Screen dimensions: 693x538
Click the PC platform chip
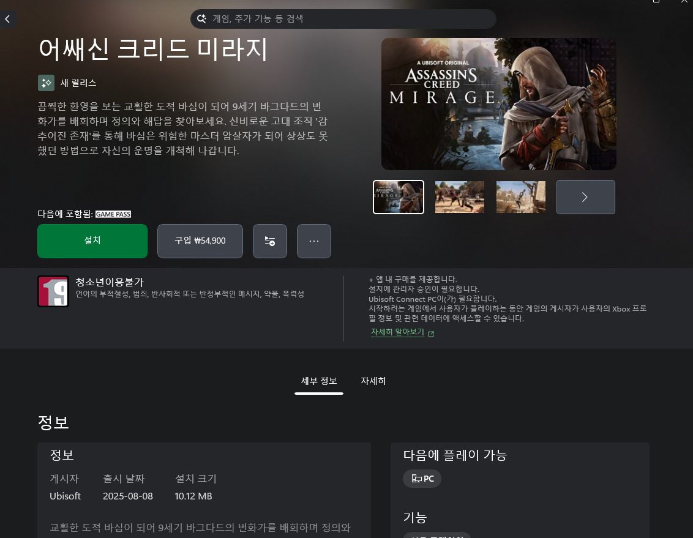[x=422, y=479]
